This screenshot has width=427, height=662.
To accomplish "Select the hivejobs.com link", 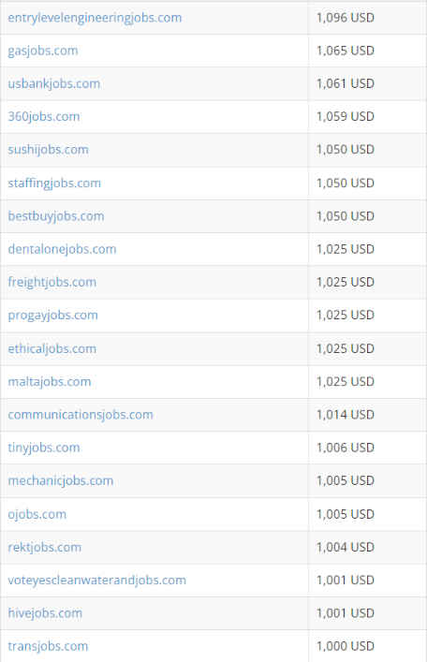I will click(x=45, y=613).
